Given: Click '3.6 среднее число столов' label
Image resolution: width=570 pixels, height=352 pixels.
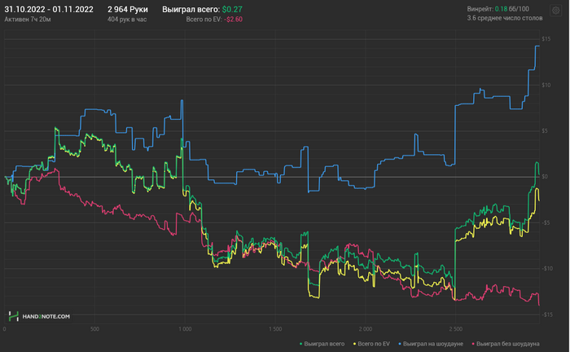Looking at the screenshot, I should tap(505, 18).
